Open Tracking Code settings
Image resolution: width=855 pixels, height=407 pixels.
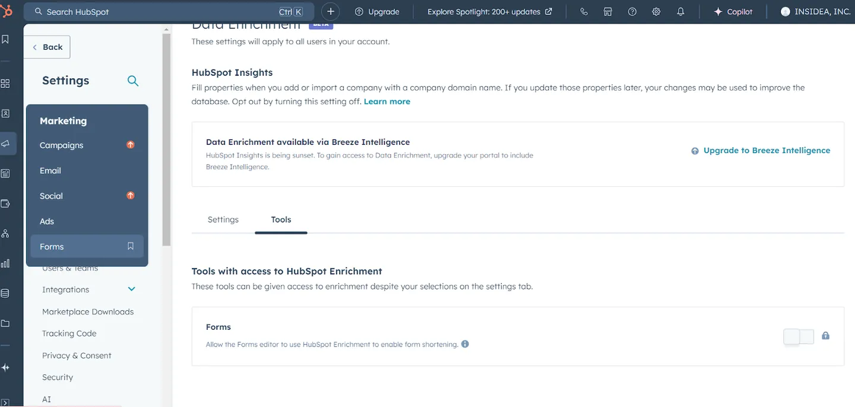point(69,333)
